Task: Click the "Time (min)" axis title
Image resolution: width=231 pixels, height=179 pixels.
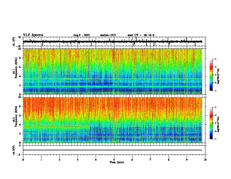Action: point(117,162)
